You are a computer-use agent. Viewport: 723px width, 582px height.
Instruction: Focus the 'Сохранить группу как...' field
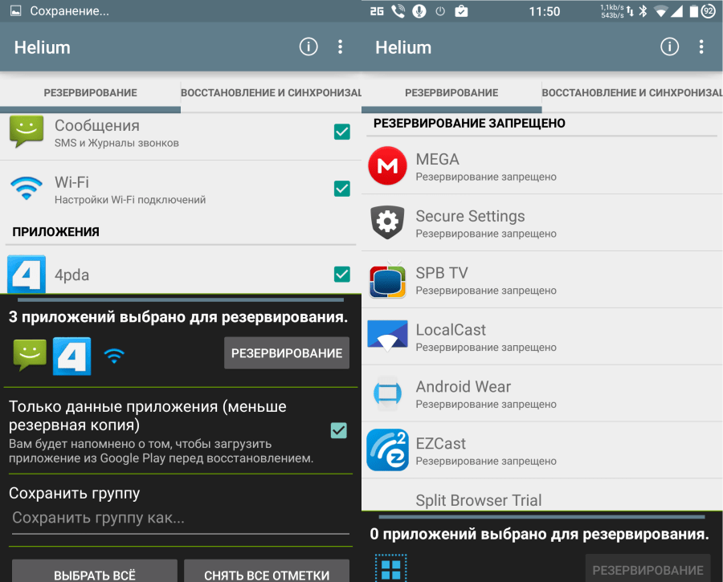tap(181, 519)
